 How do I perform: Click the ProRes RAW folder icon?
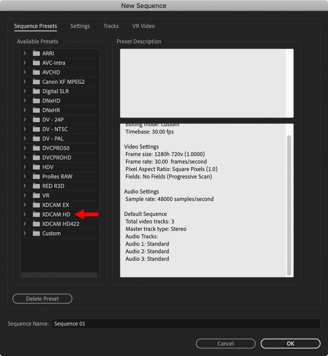point(36,177)
